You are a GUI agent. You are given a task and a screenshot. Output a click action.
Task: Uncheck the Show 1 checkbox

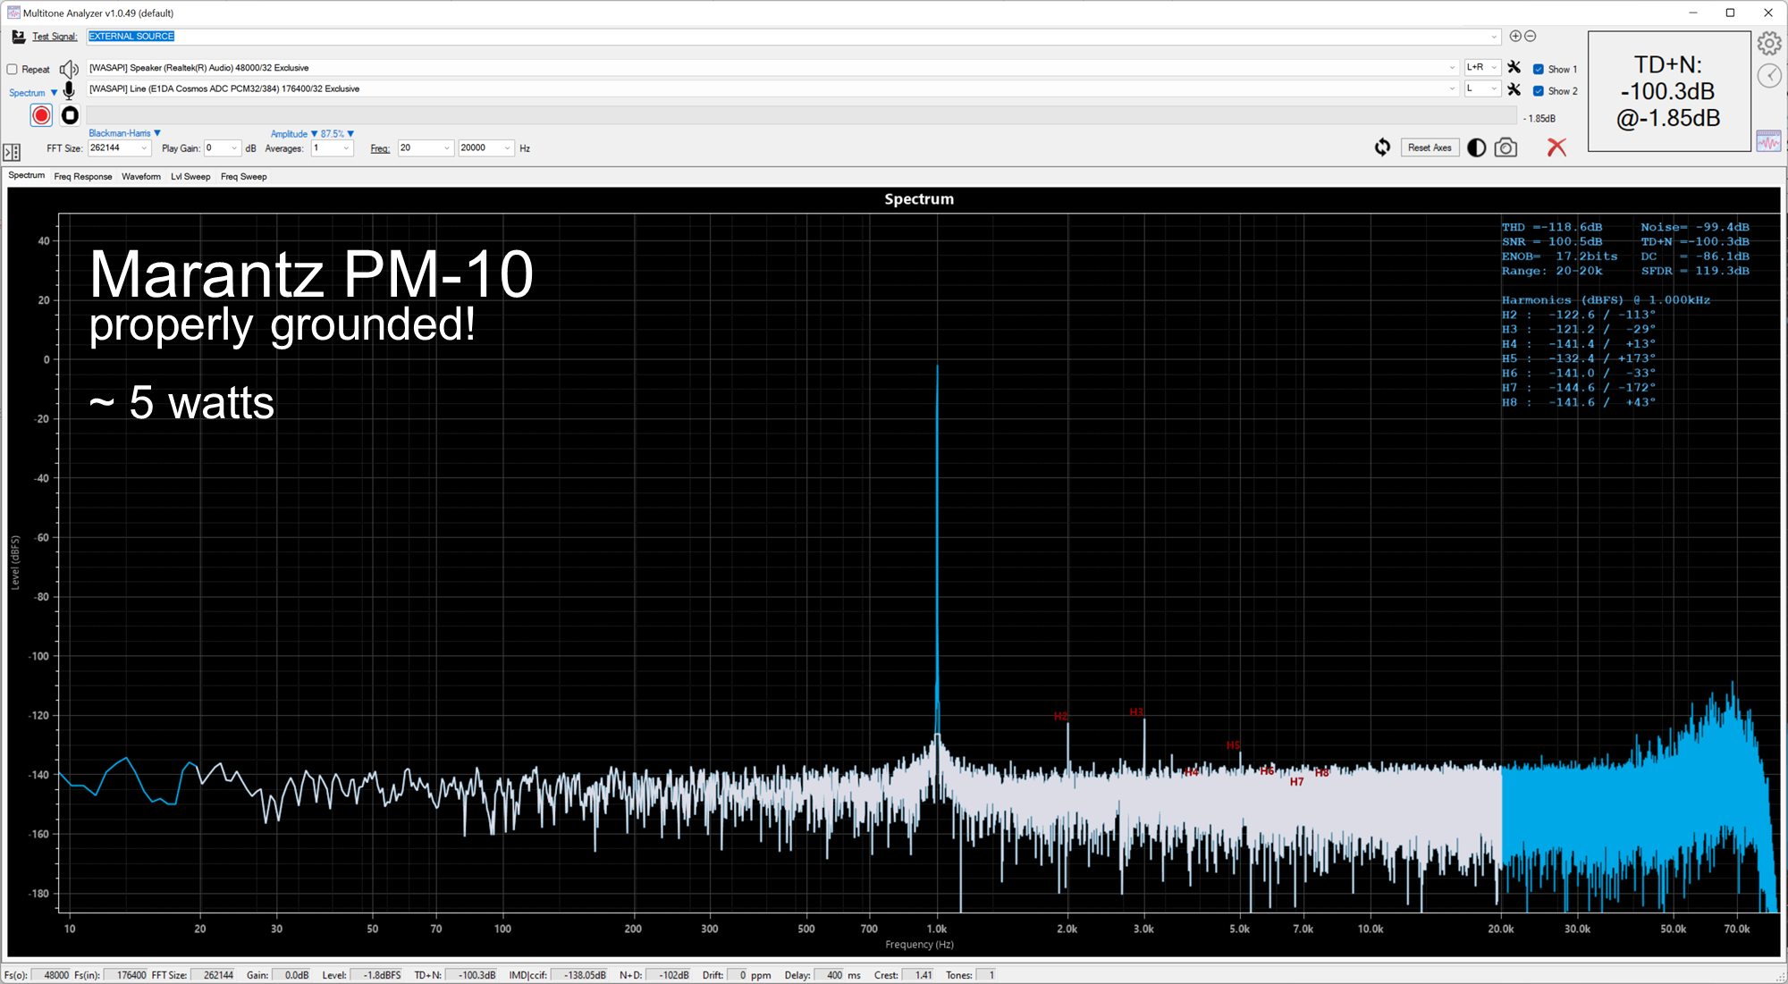click(1539, 69)
